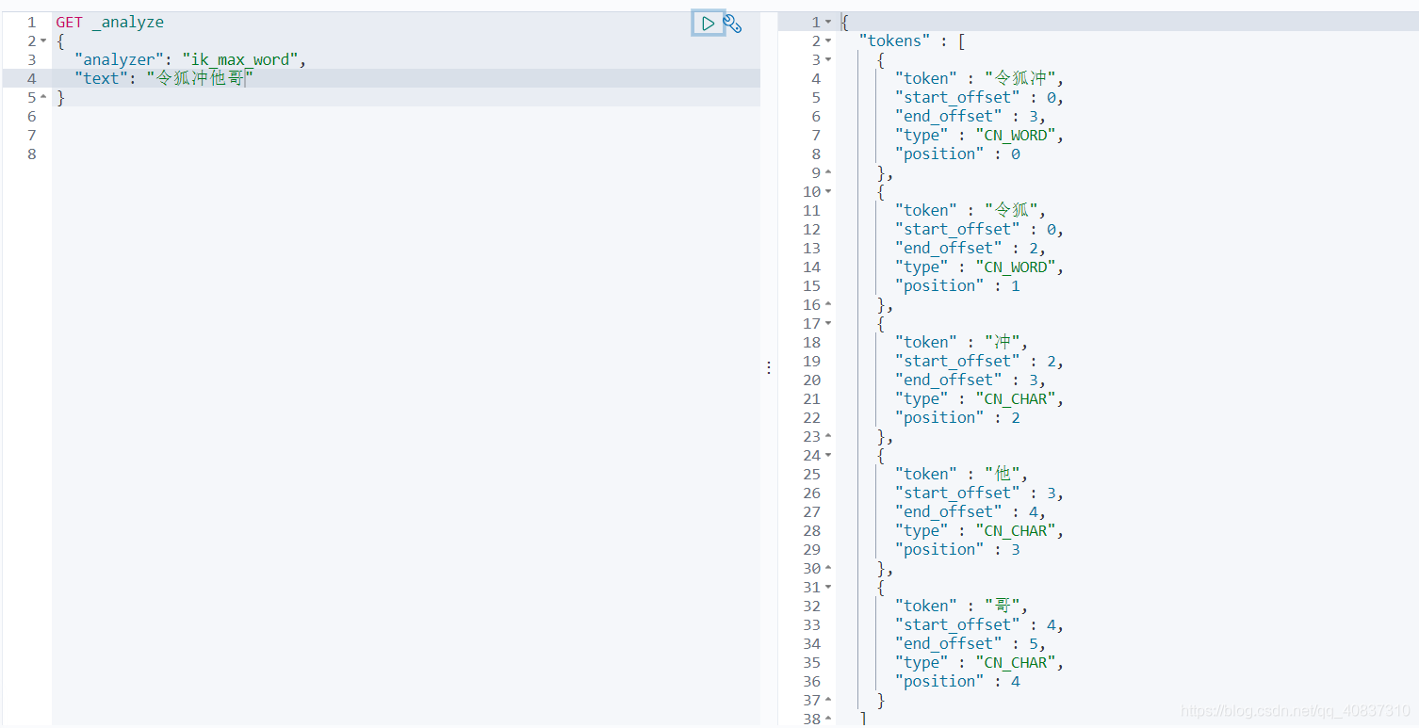Collapse the response root object at line 1
Screen dimensions: 1419x728
click(828, 23)
